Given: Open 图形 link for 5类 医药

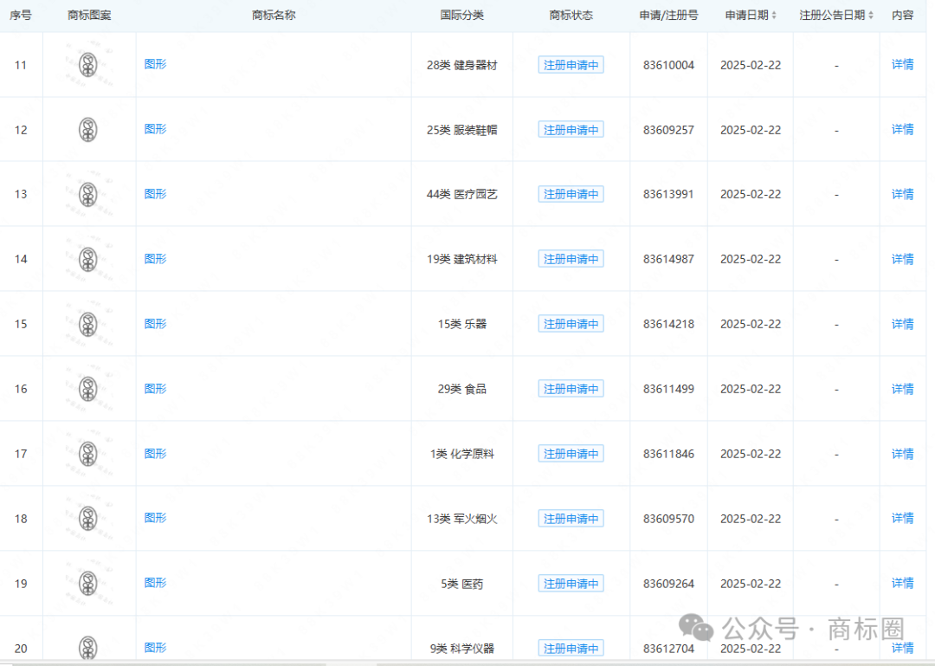Looking at the screenshot, I should click(155, 583).
